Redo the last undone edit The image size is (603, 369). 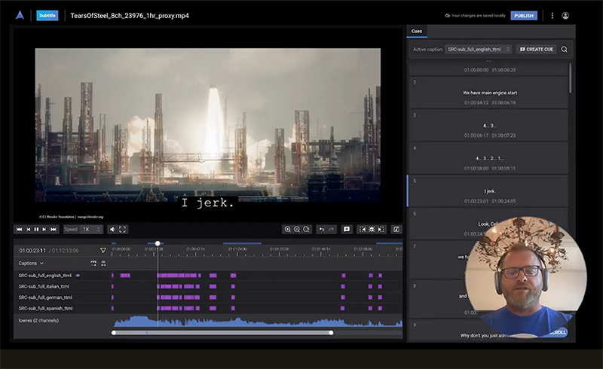click(x=331, y=230)
